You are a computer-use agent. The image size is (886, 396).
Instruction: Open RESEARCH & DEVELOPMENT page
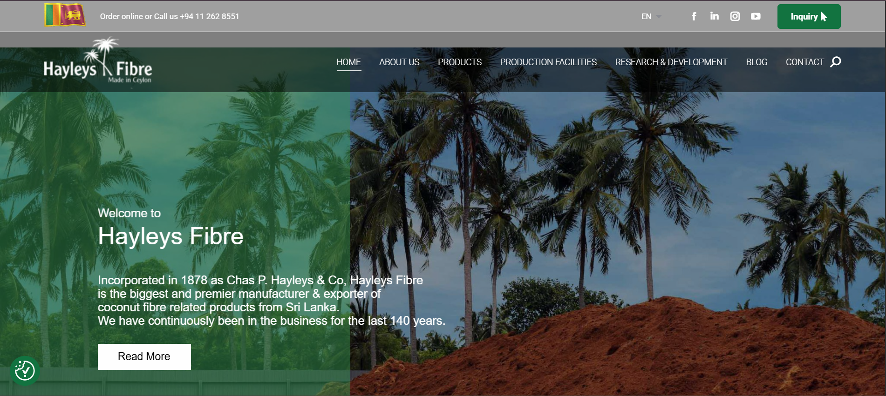point(671,62)
